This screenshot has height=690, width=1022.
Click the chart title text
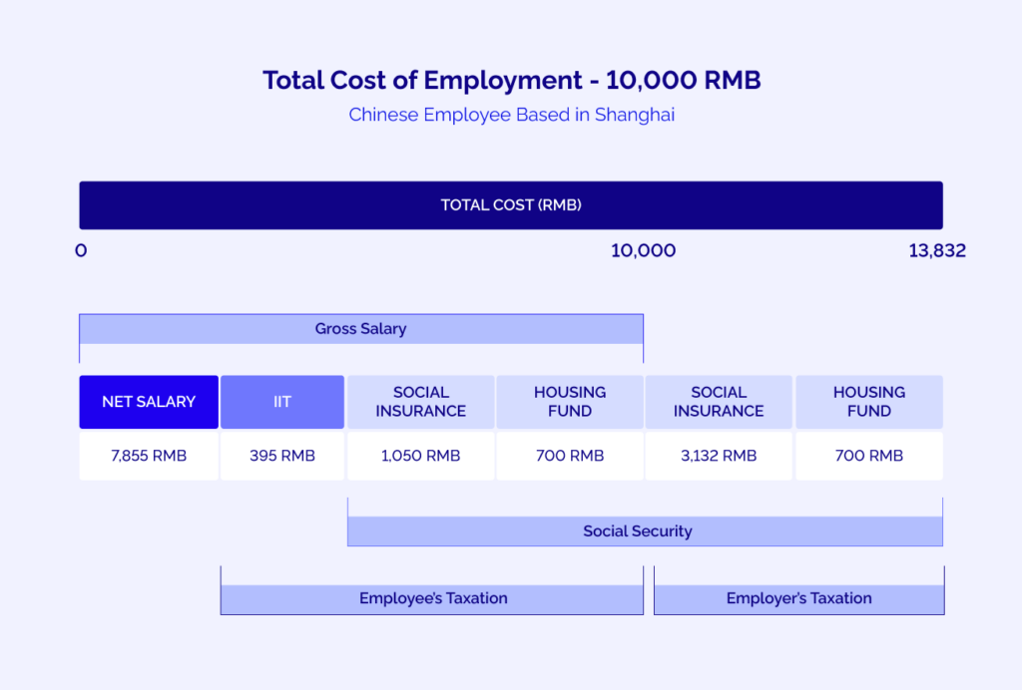[x=511, y=80]
